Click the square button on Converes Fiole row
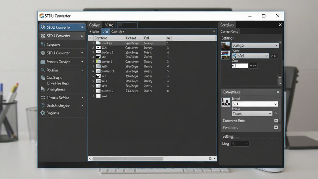Viewport: 318px width, 179px height. tap(276, 121)
